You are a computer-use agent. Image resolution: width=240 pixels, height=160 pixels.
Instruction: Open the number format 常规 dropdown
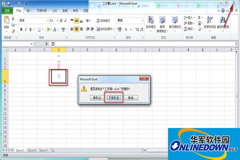click(142, 20)
